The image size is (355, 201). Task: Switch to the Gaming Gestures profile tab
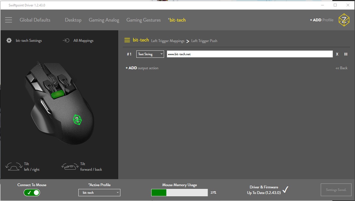pyautogui.click(x=143, y=20)
